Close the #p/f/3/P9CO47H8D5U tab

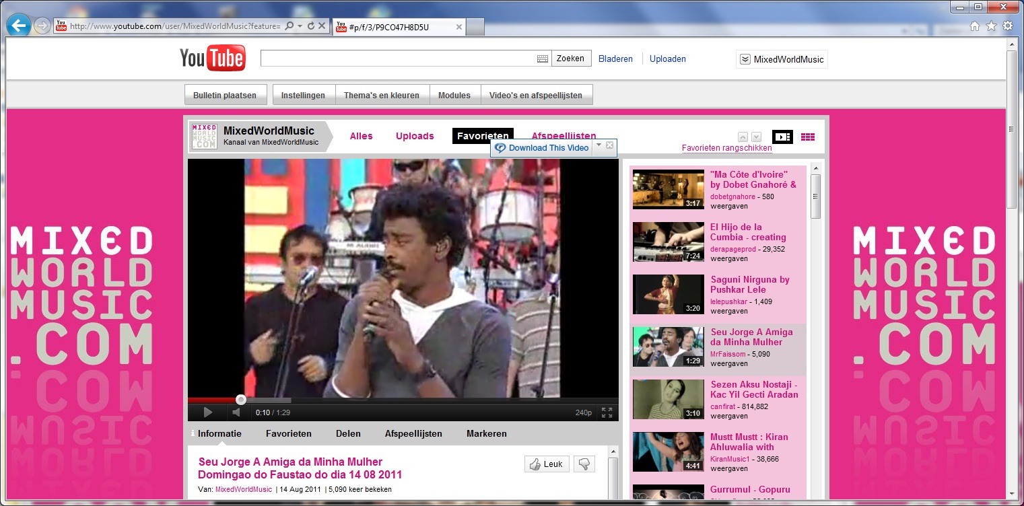pyautogui.click(x=459, y=27)
